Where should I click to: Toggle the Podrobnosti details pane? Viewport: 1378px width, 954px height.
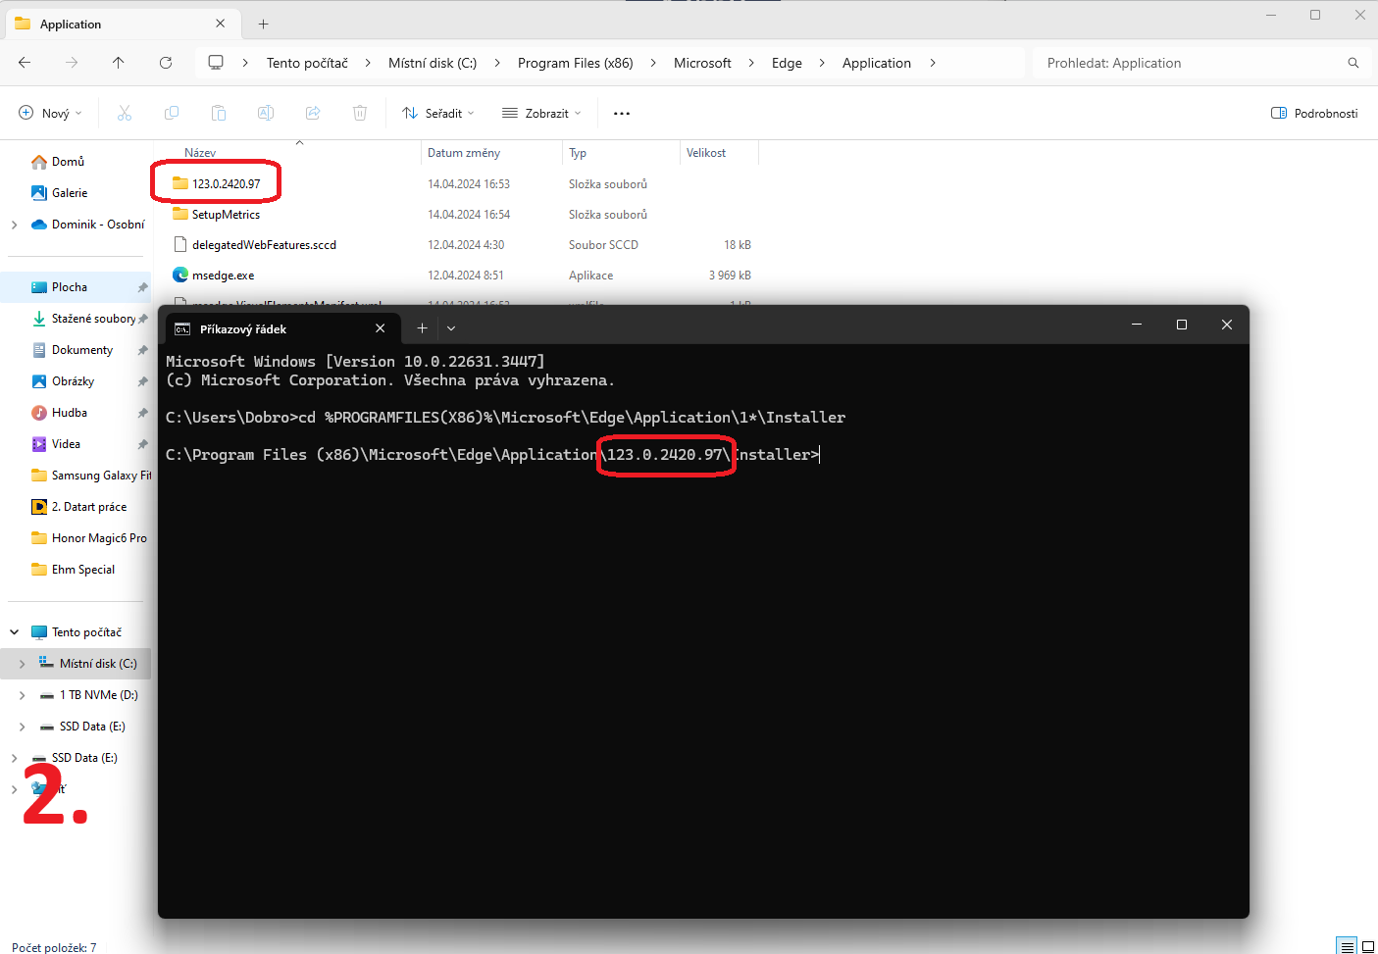tap(1314, 114)
